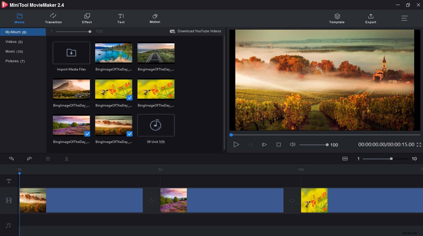Adjust the timeline zoom slider
The height and width of the screenshot is (236, 423).
[391, 159]
